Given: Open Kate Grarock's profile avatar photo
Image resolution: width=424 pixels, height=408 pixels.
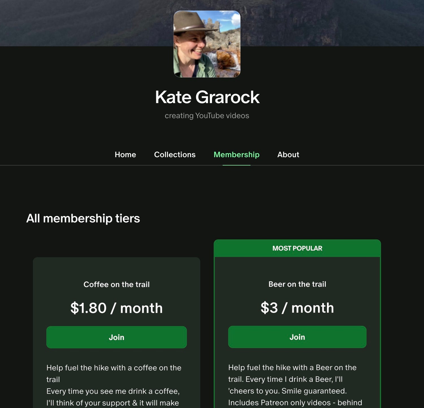Looking at the screenshot, I should pos(207,44).
